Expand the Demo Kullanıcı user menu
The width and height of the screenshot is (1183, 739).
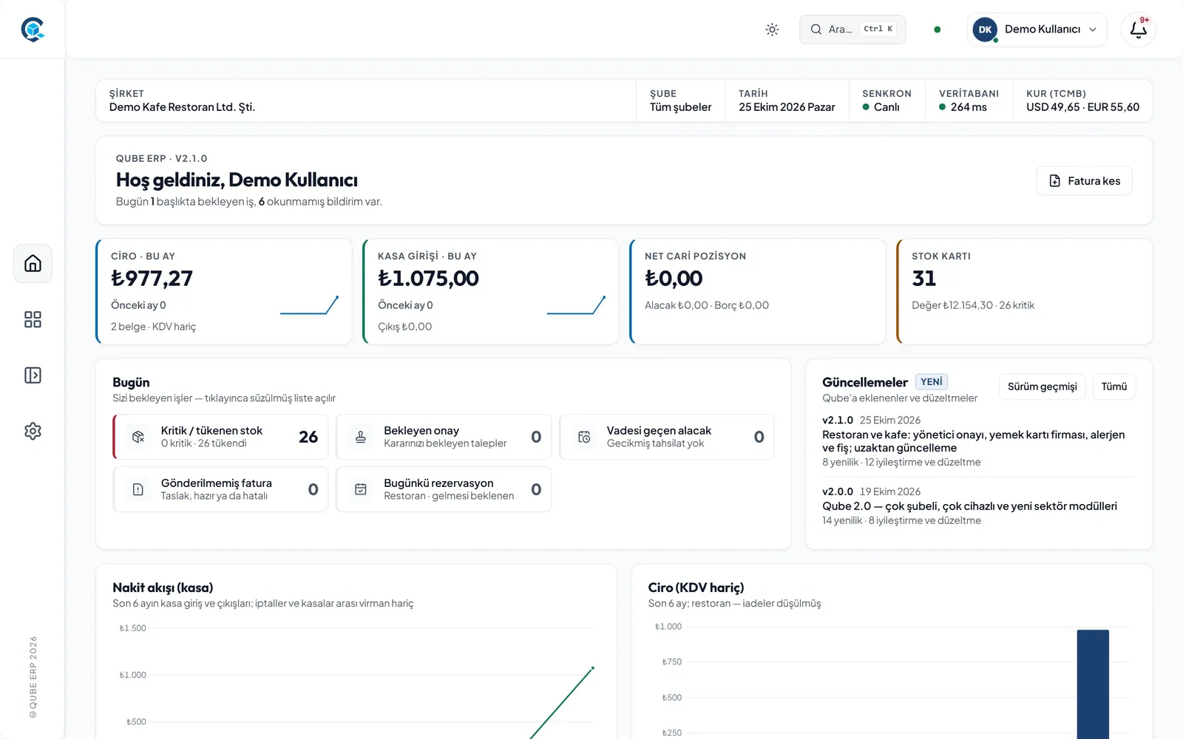click(1037, 30)
